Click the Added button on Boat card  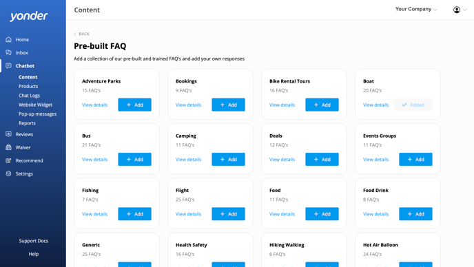pos(413,105)
